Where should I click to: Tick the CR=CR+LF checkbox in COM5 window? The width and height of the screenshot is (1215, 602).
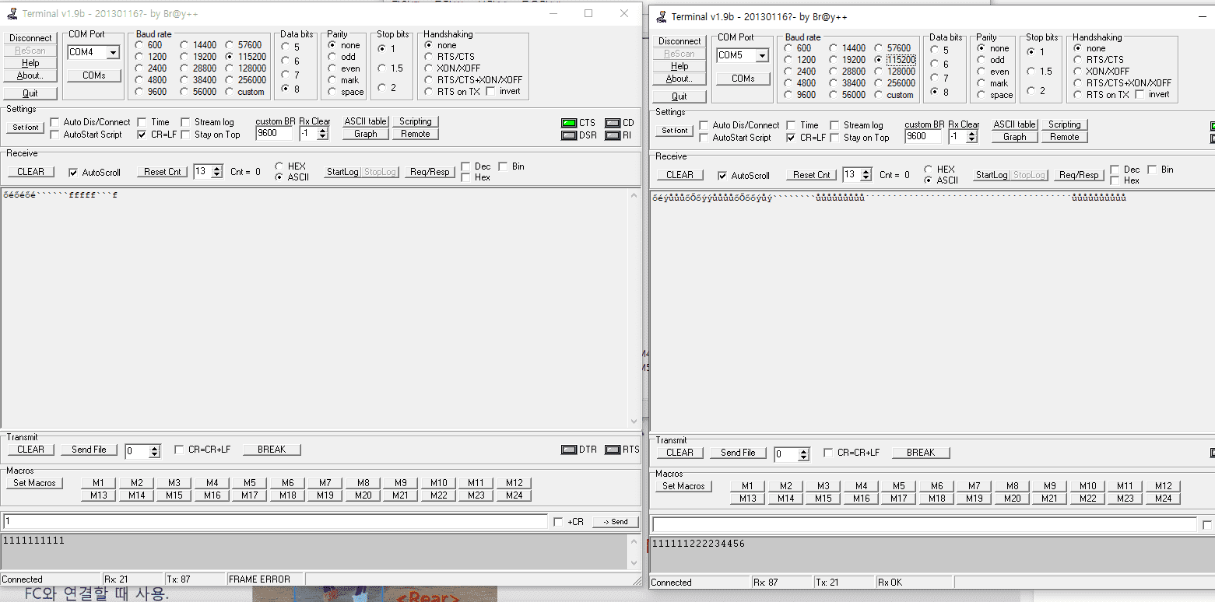point(828,453)
